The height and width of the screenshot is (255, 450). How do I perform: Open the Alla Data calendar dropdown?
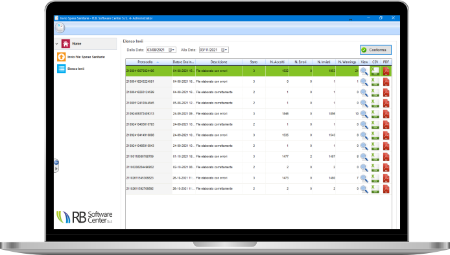pyautogui.click(x=224, y=50)
